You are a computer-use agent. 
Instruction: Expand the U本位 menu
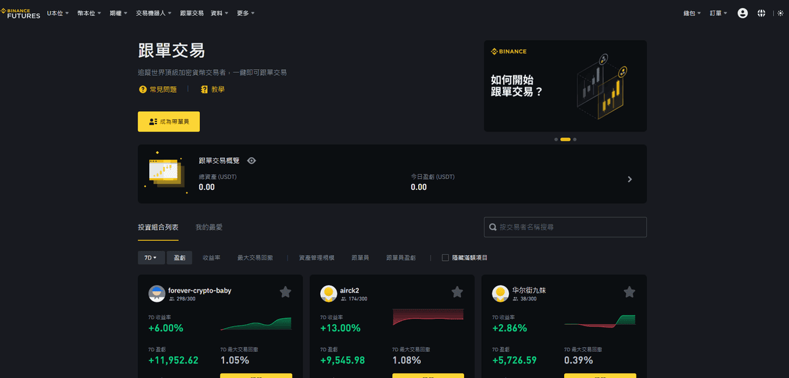58,13
